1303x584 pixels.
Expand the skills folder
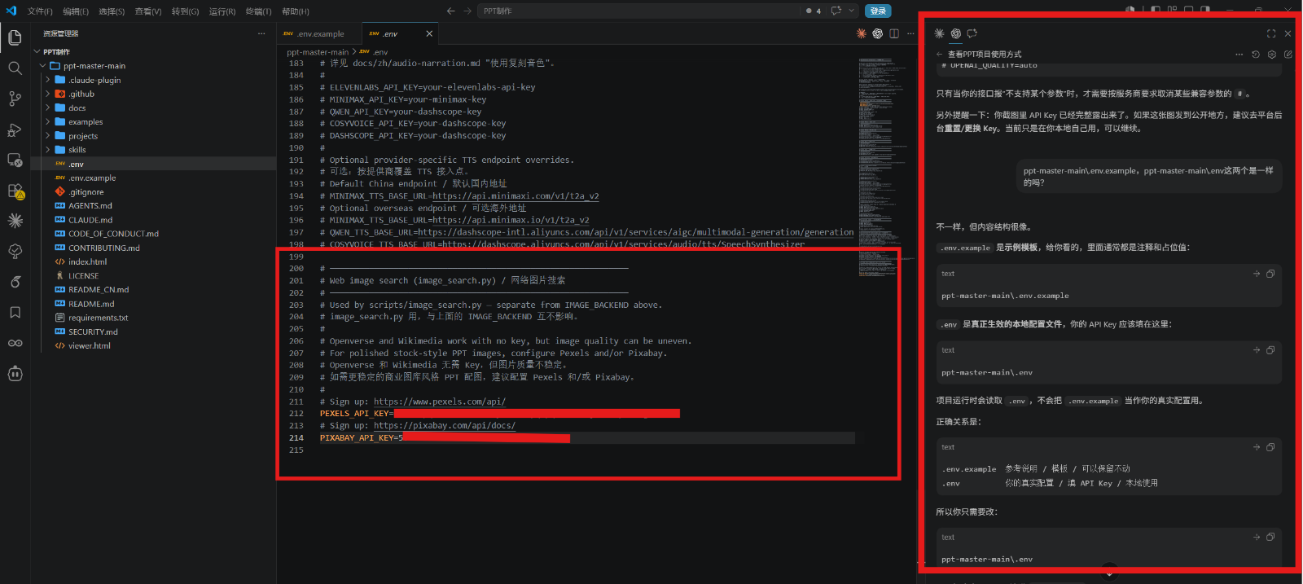[48, 150]
